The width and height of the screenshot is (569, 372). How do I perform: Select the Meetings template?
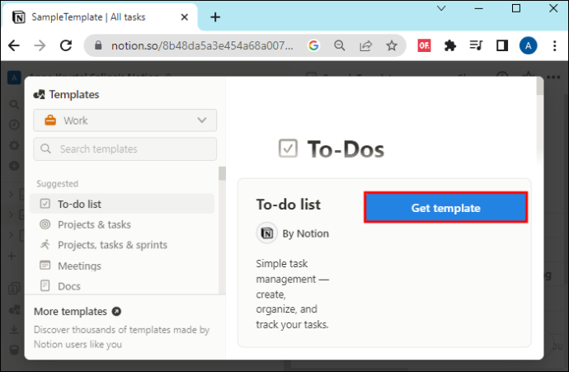tap(122, 266)
